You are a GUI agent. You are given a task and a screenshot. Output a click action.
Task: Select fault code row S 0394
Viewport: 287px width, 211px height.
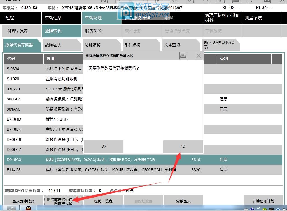(143, 69)
